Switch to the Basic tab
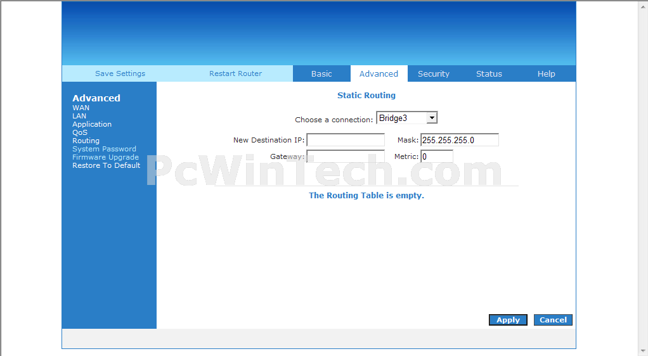 321,73
